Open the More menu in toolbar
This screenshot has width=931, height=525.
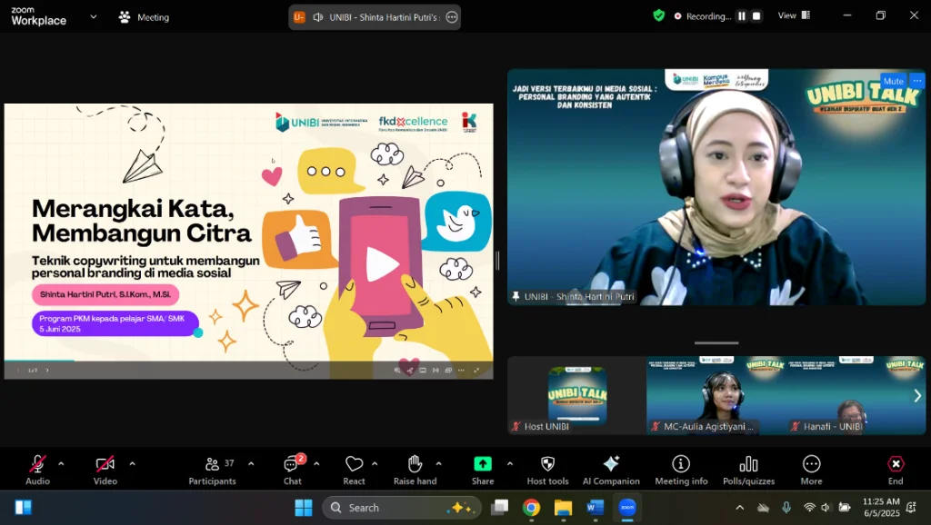811,470
